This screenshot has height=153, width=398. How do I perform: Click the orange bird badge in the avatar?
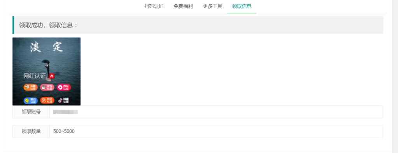(31, 87)
